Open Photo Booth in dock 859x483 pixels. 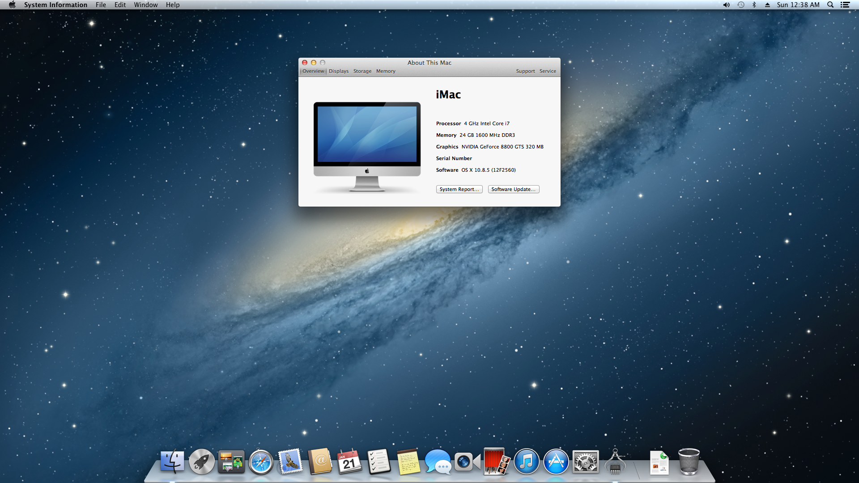497,462
